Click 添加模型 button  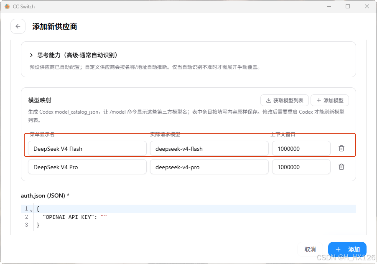330,100
